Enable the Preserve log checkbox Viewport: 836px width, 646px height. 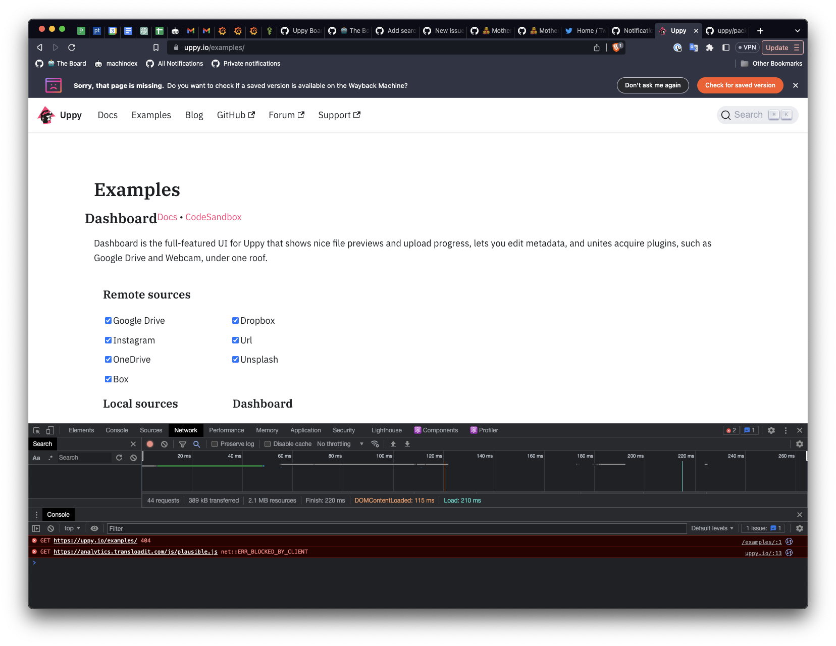click(x=215, y=444)
